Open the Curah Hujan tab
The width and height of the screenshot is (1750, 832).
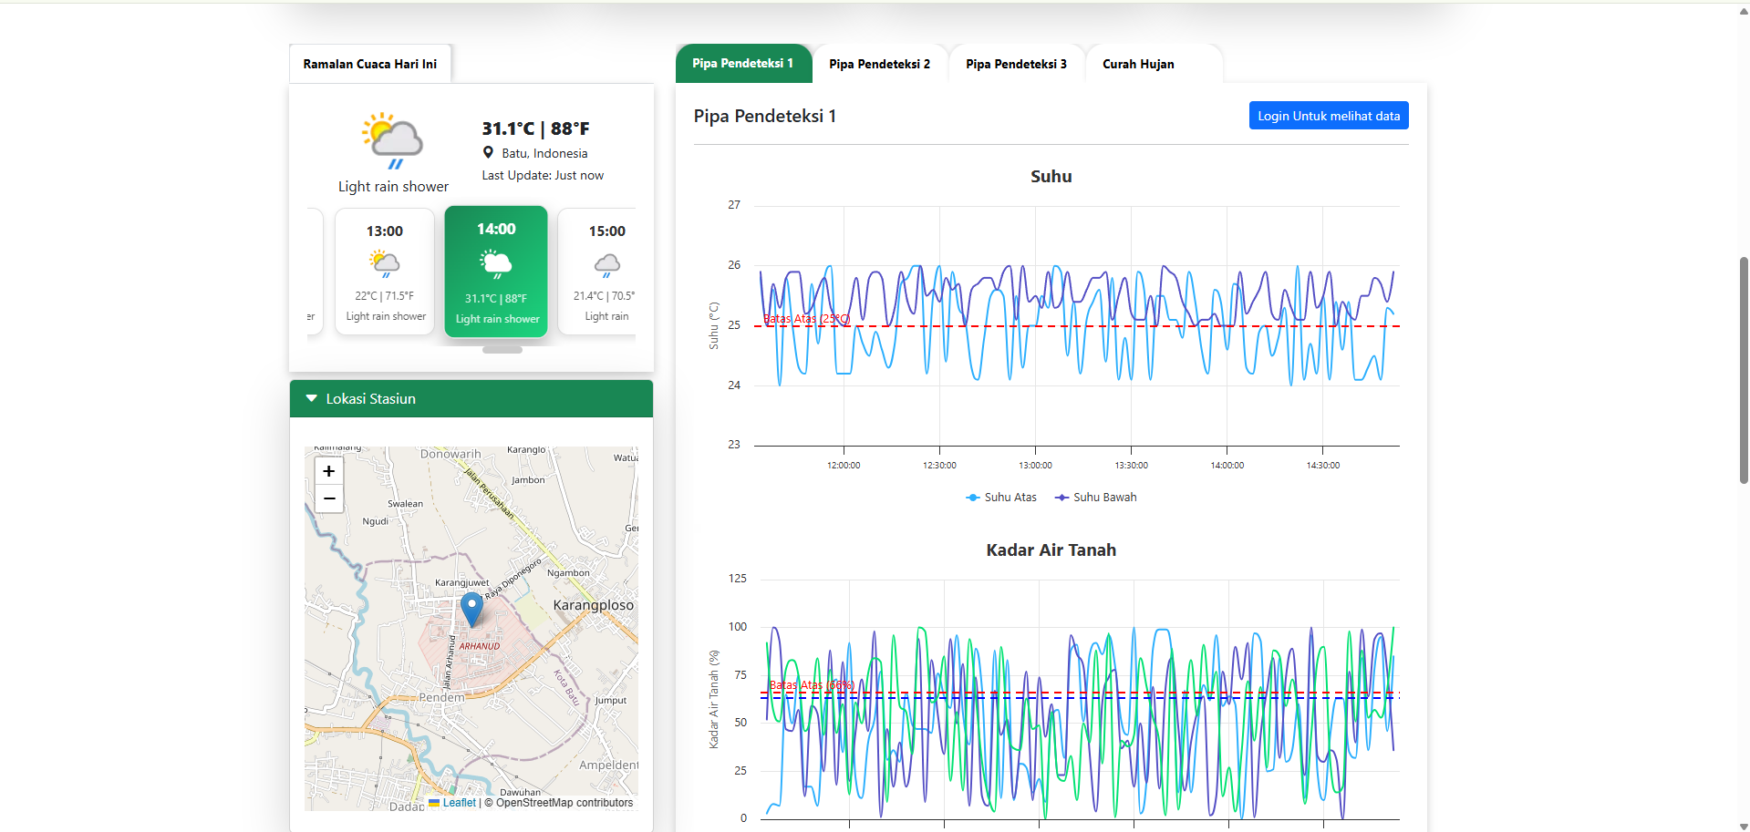click(1138, 64)
